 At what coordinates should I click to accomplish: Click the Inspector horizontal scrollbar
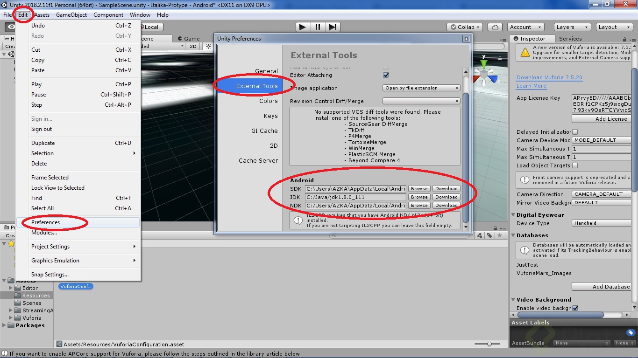(x=560, y=315)
